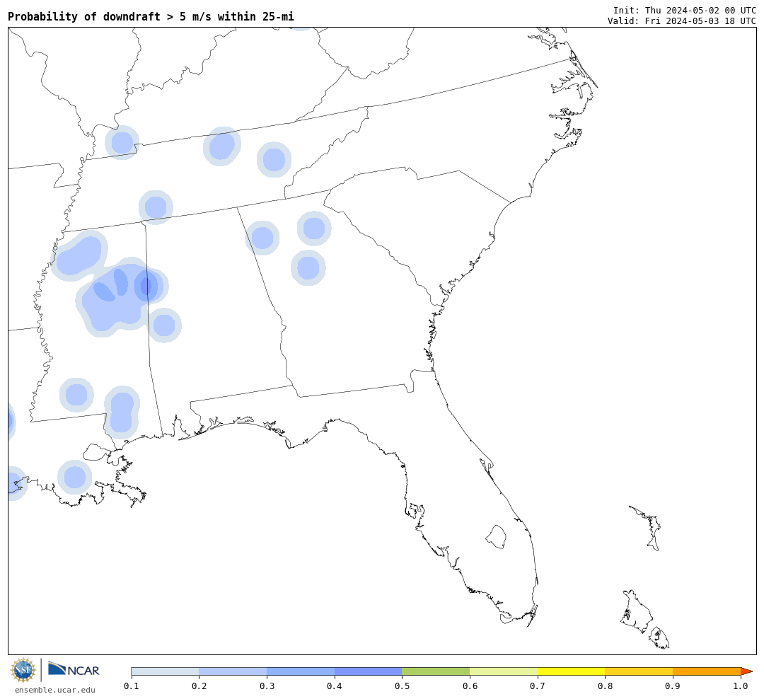This screenshot has width=764, height=699.
Task: Click the 0.8–0.9 gold colorbar segment
Action: 639,671
